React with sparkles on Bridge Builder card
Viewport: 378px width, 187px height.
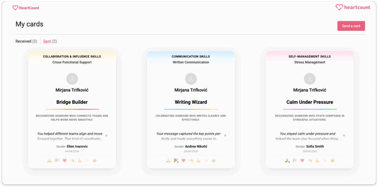87,160
